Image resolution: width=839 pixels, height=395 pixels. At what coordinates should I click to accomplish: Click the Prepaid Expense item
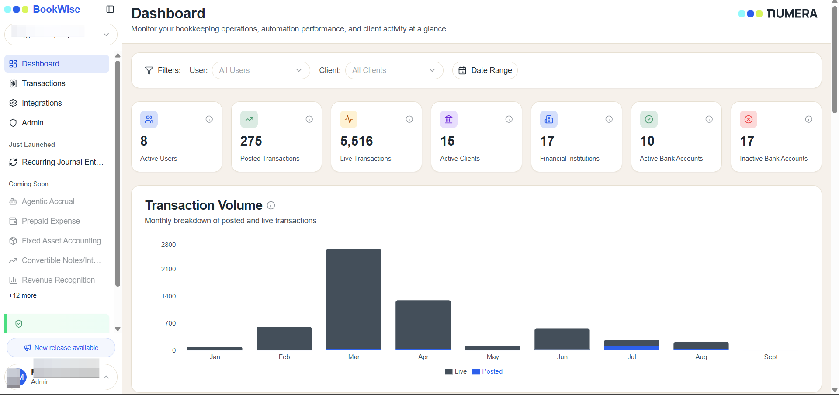[x=57, y=221]
